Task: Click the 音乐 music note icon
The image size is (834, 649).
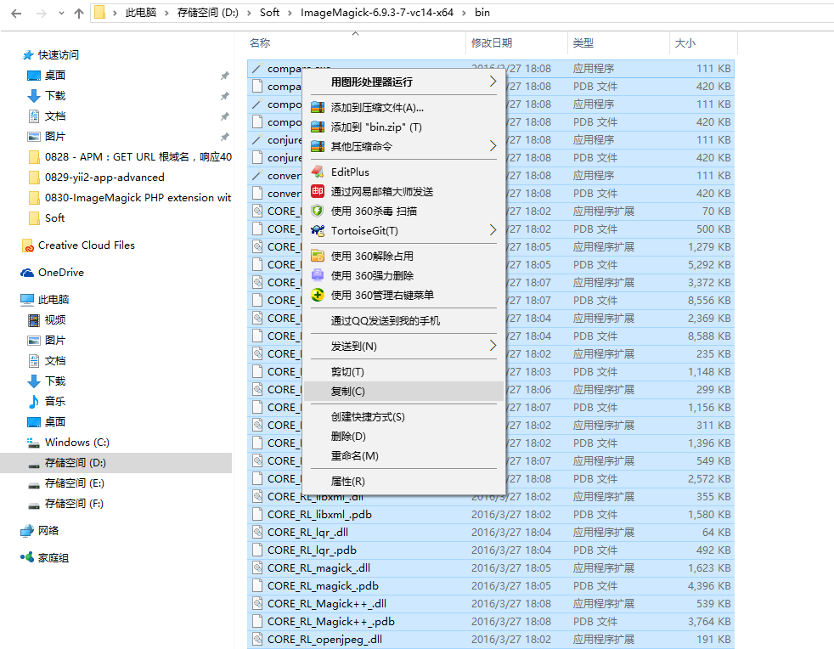Action: click(x=33, y=401)
